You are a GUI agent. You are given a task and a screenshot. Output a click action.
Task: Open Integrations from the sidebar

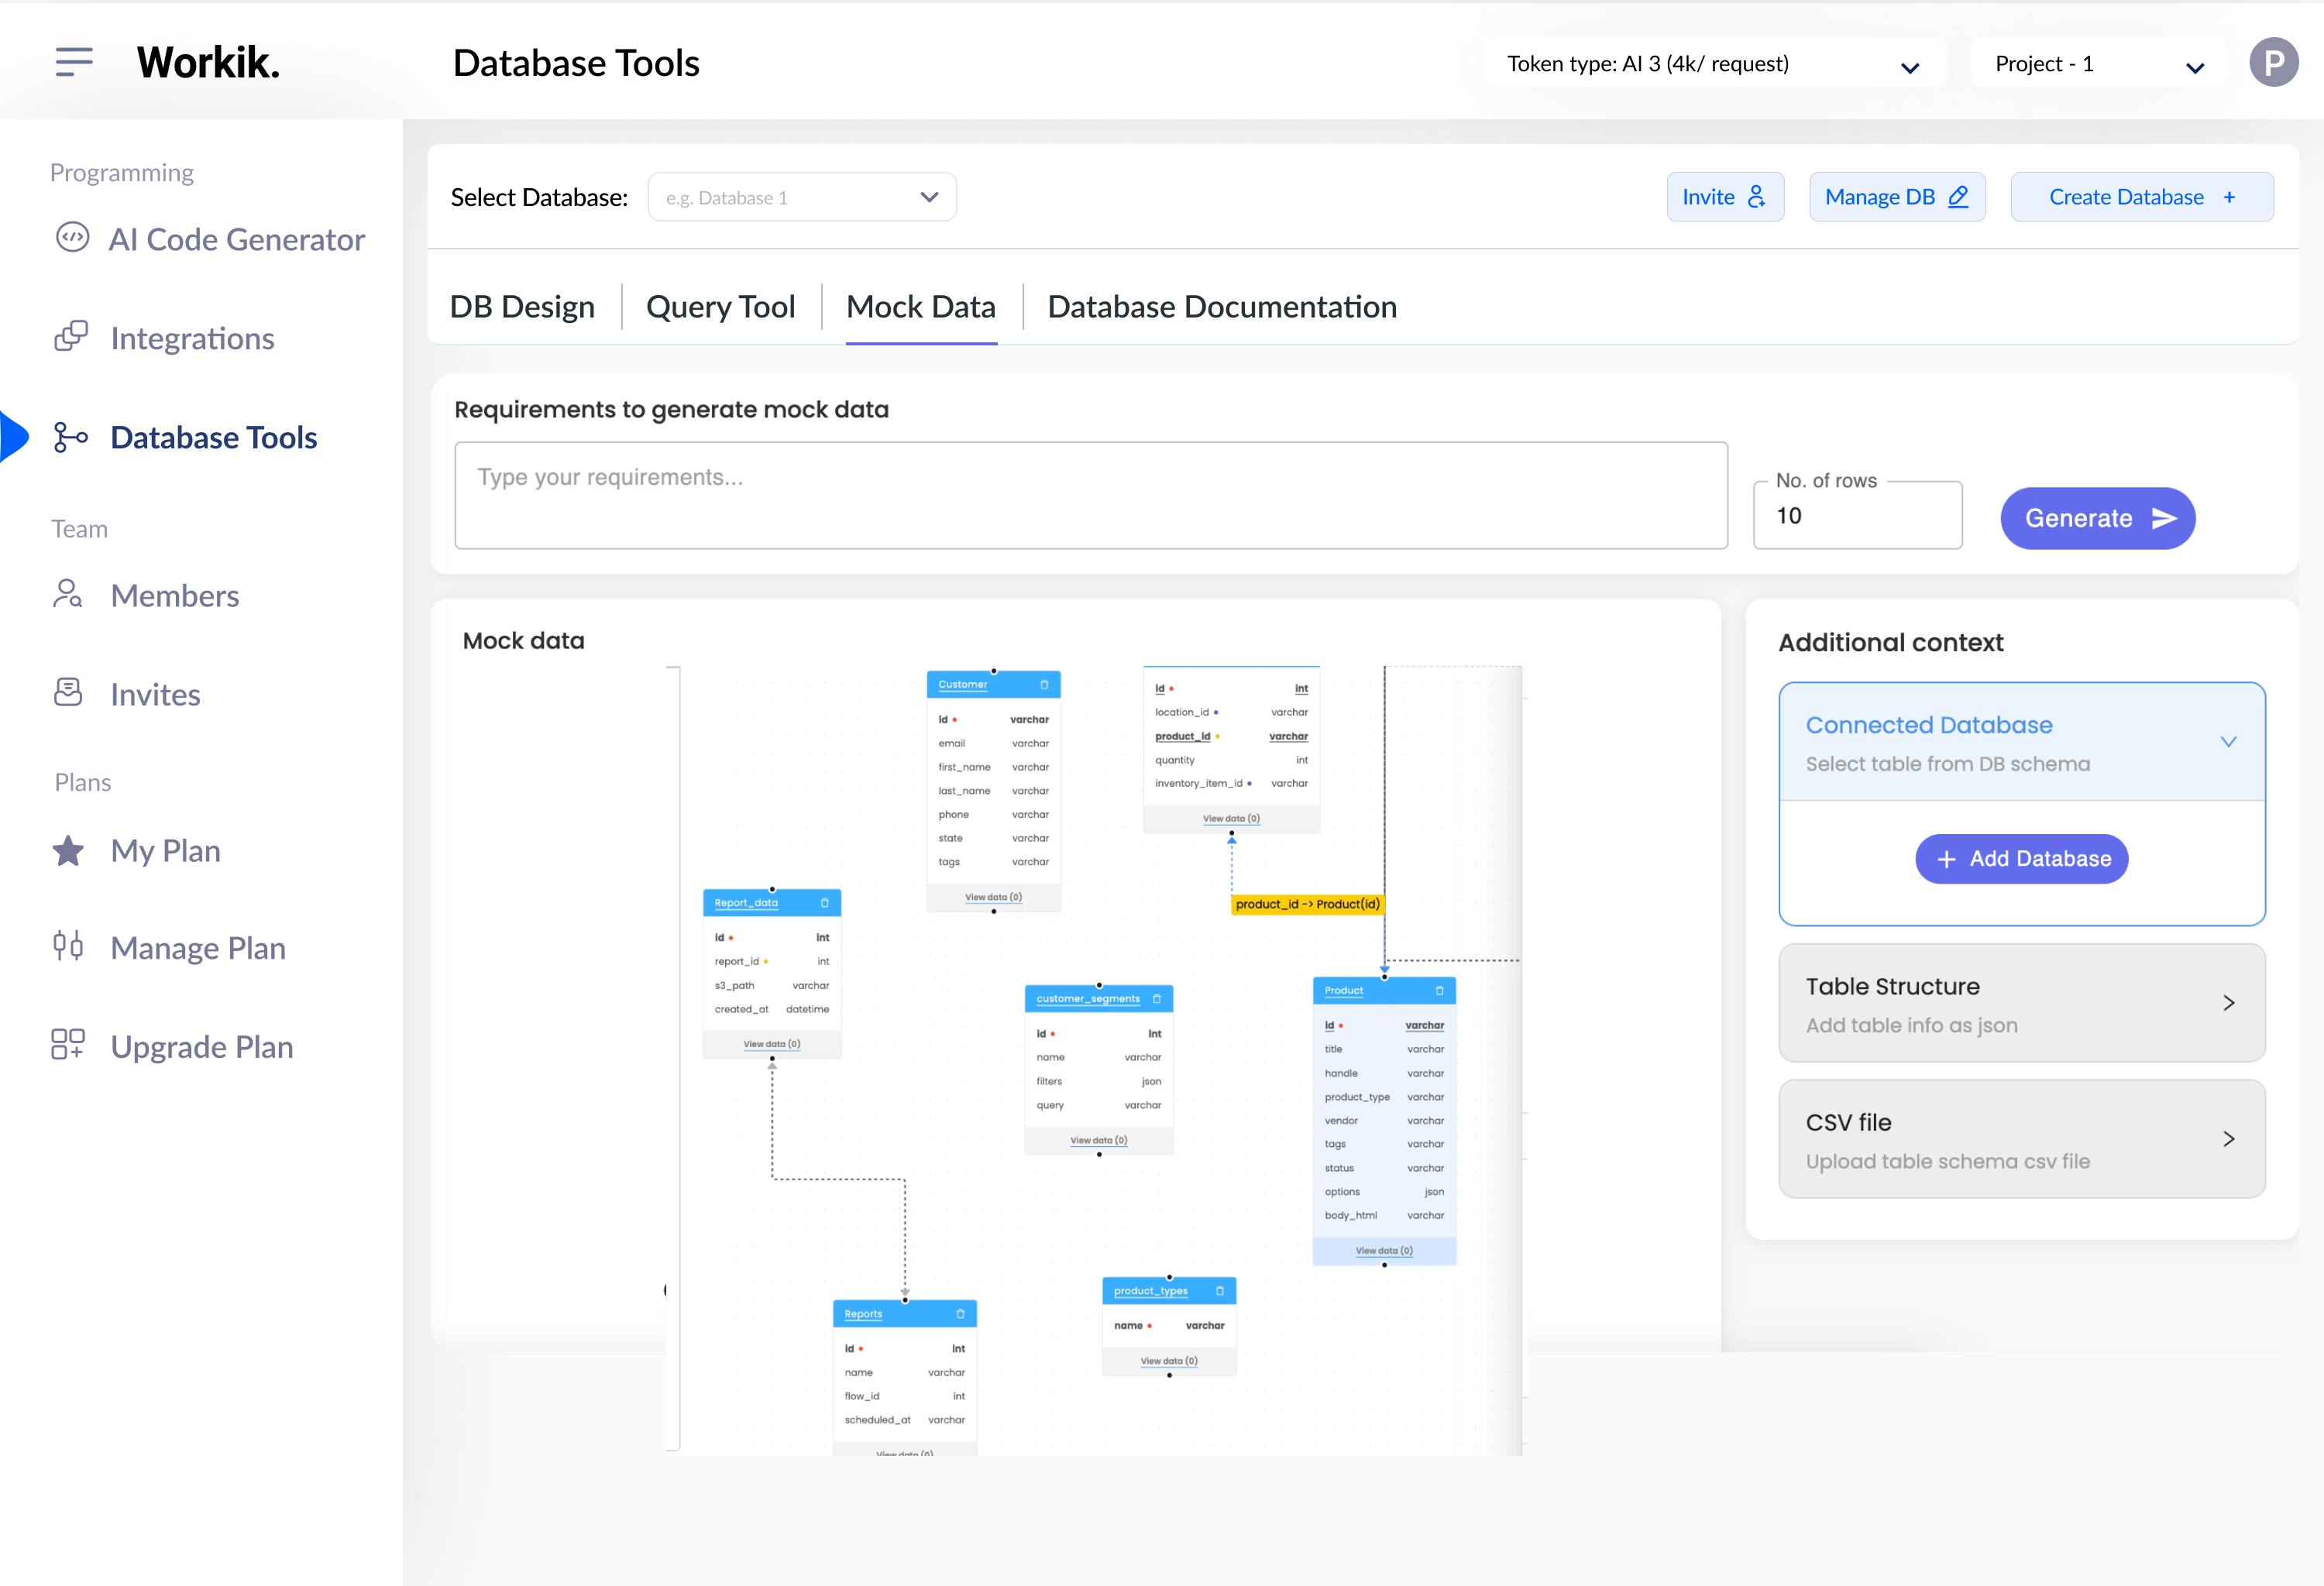[x=71, y=337]
